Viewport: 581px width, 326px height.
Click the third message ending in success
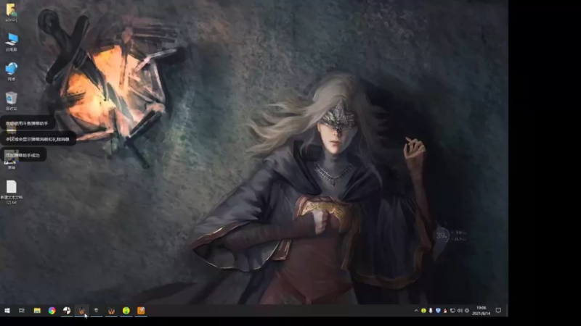23,155
